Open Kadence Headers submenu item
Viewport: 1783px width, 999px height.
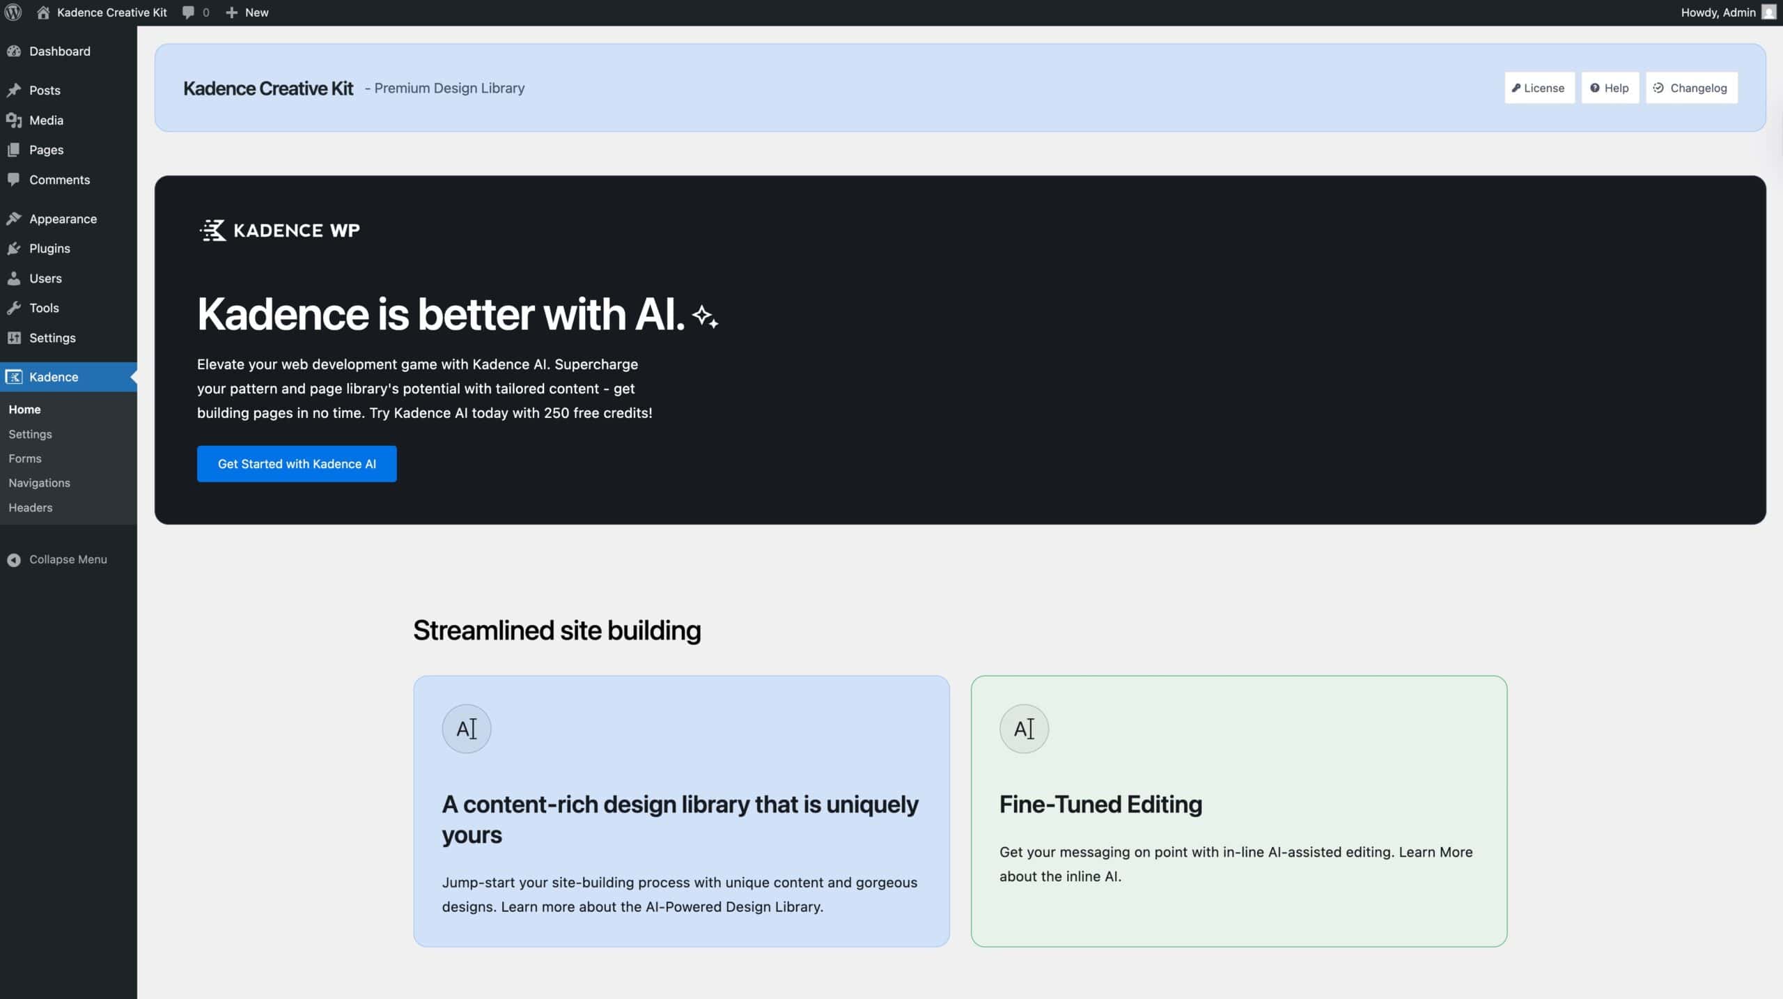coord(31,507)
